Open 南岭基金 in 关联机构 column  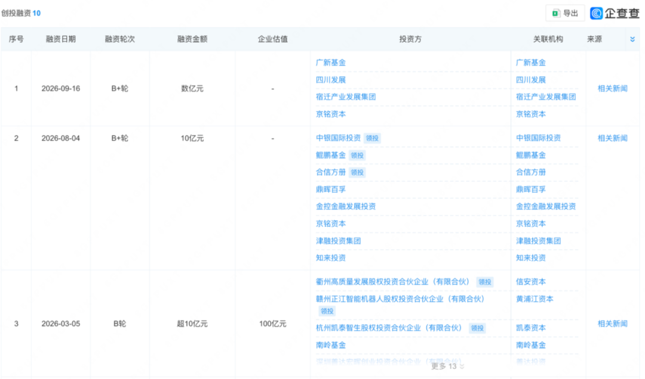pyautogui.click(x=531, y=345)
